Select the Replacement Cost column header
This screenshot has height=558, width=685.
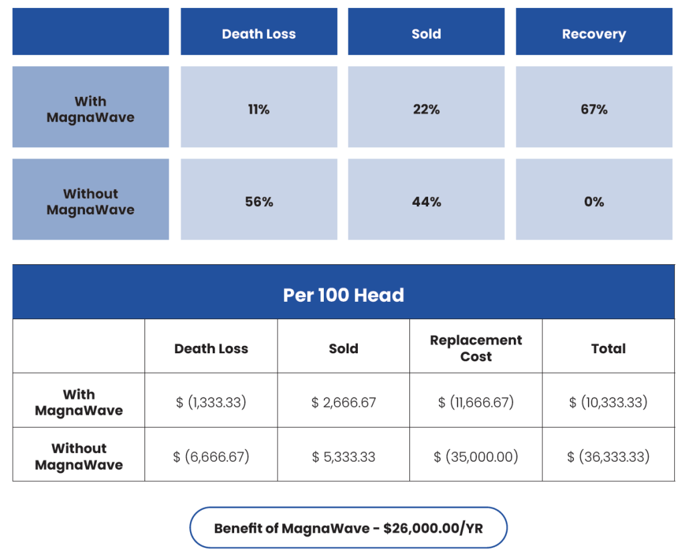475,347
